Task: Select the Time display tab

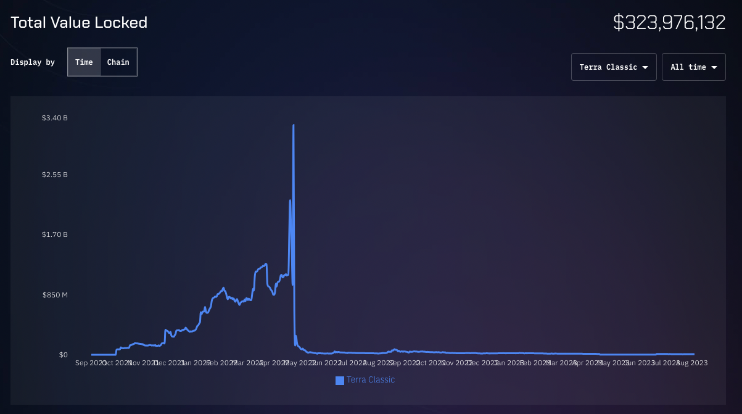Action: point(84,62)
